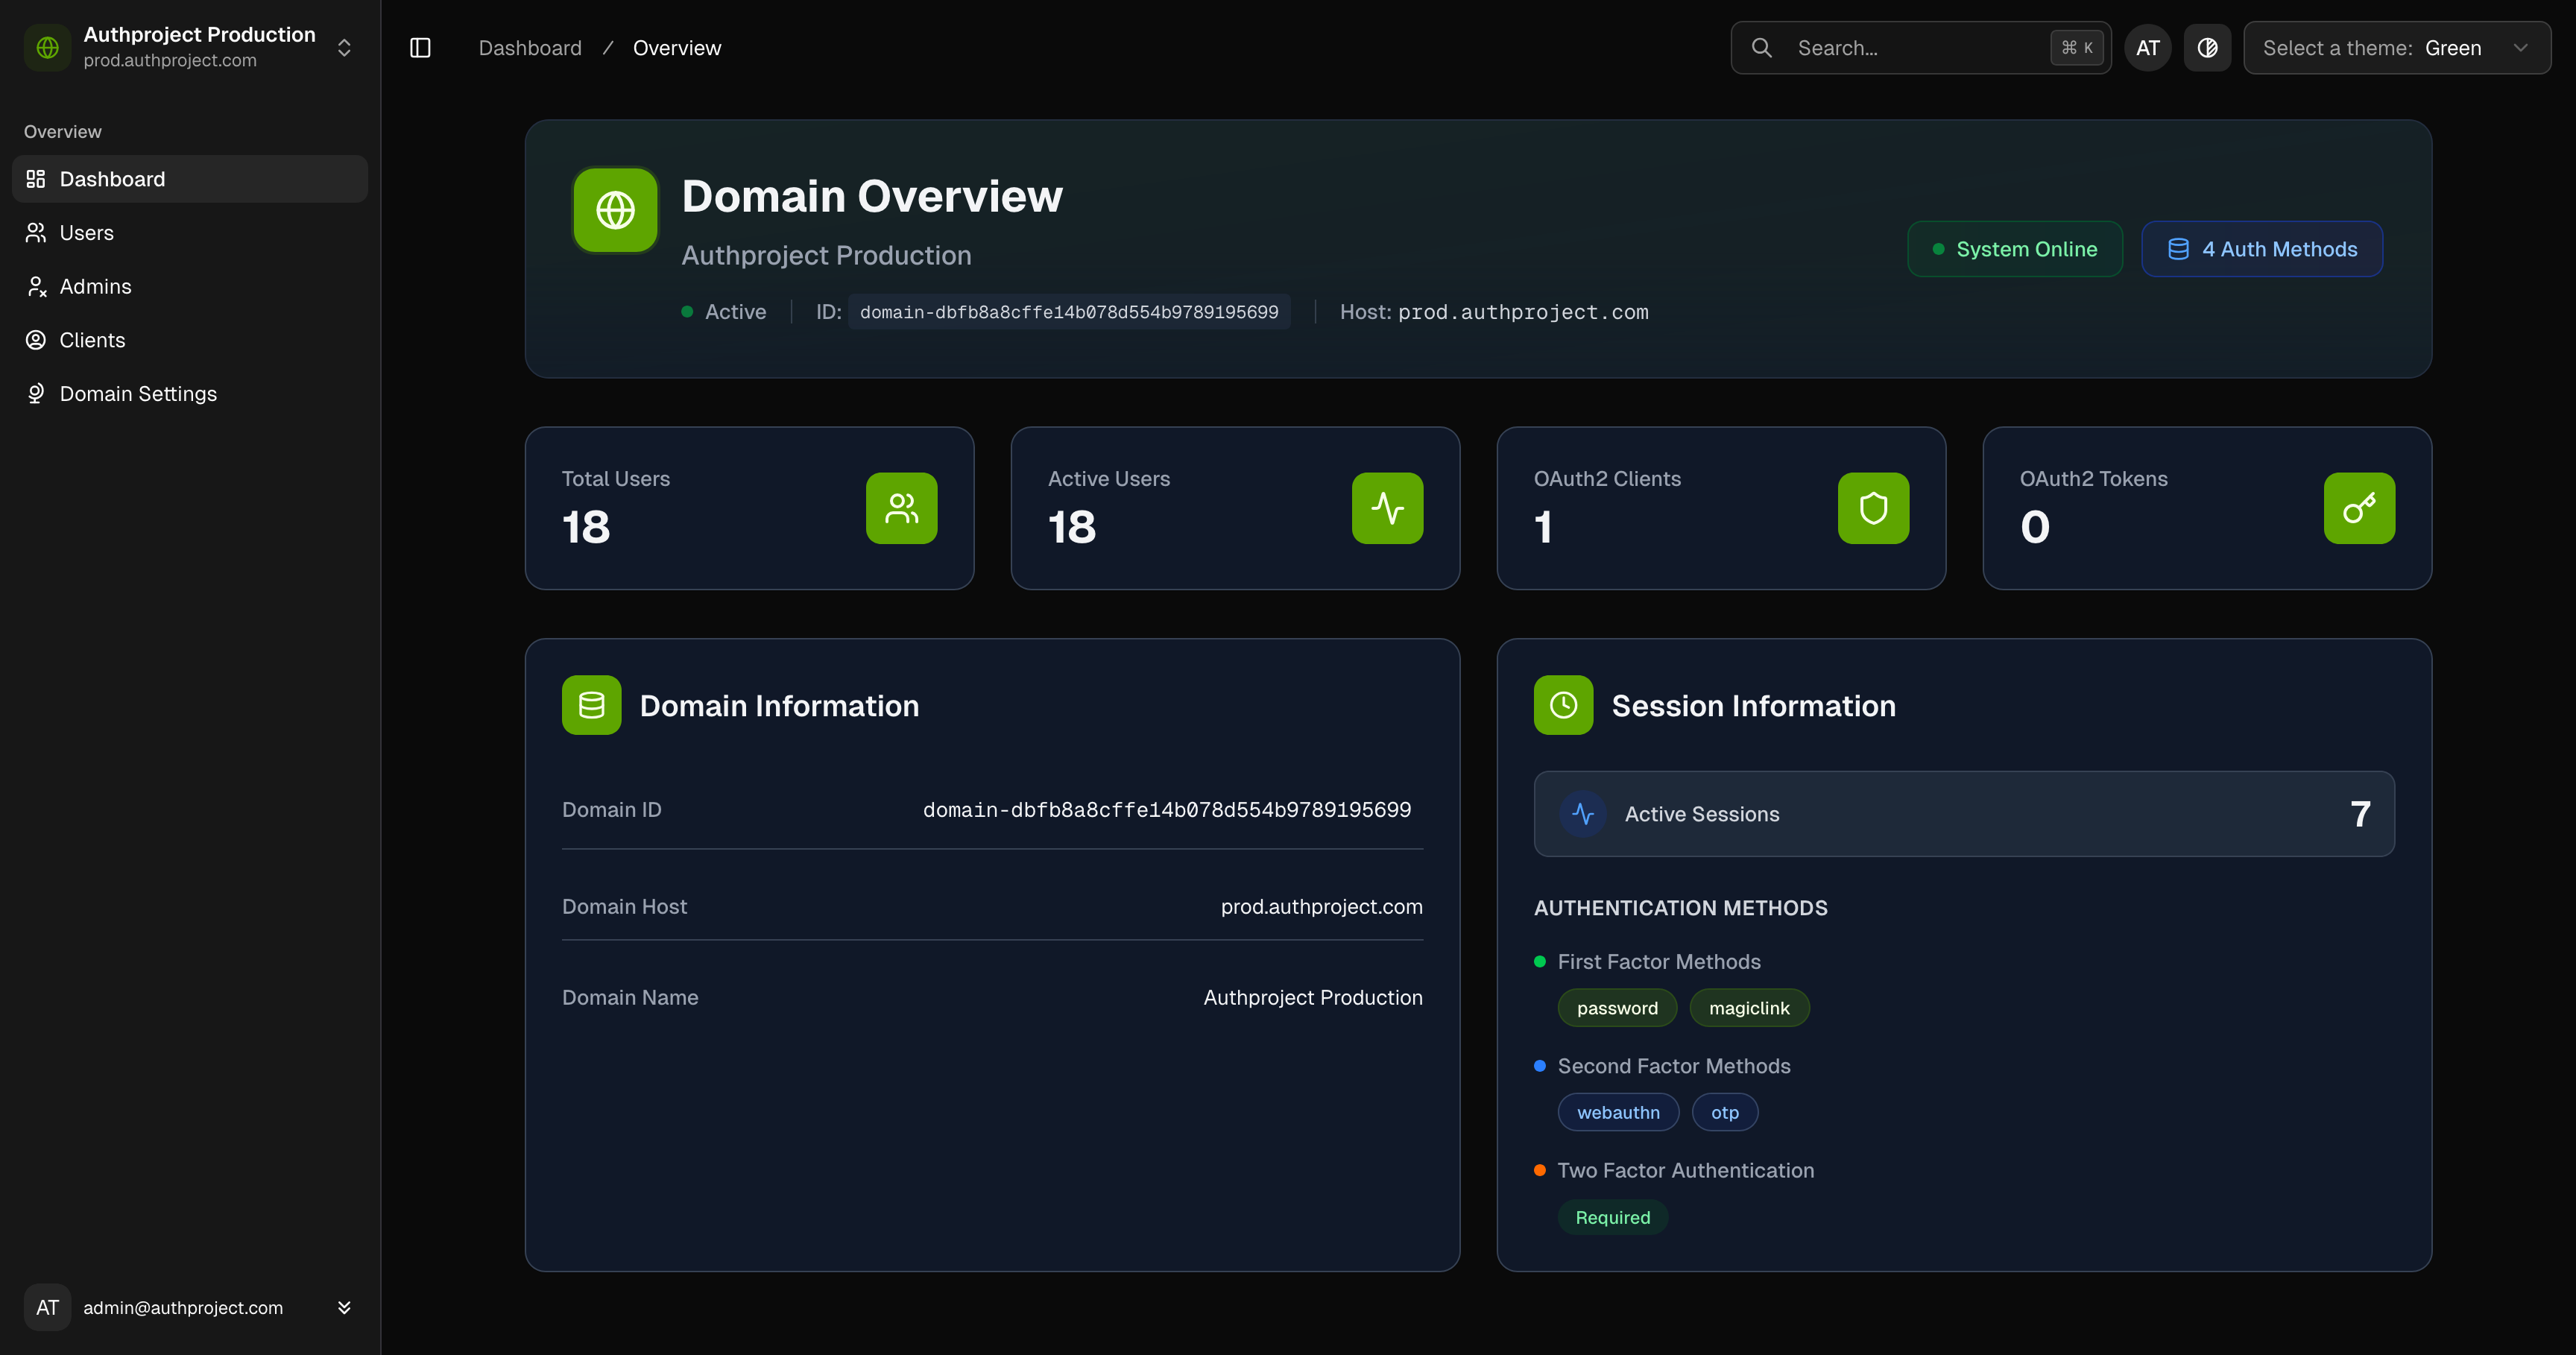The image size is (2576, 1355).
Task: Click the Users people icon in sidebar
Action: pos(36,233)
